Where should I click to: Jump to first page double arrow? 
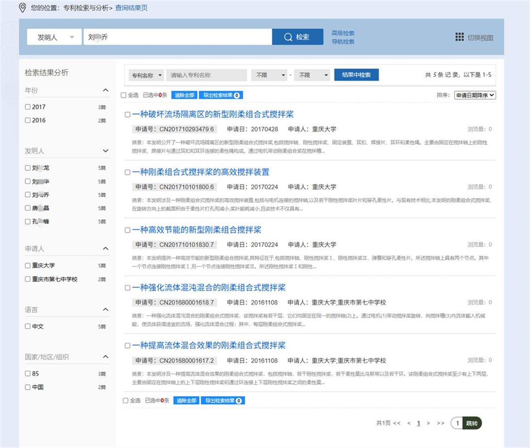(x=397, y=423)
